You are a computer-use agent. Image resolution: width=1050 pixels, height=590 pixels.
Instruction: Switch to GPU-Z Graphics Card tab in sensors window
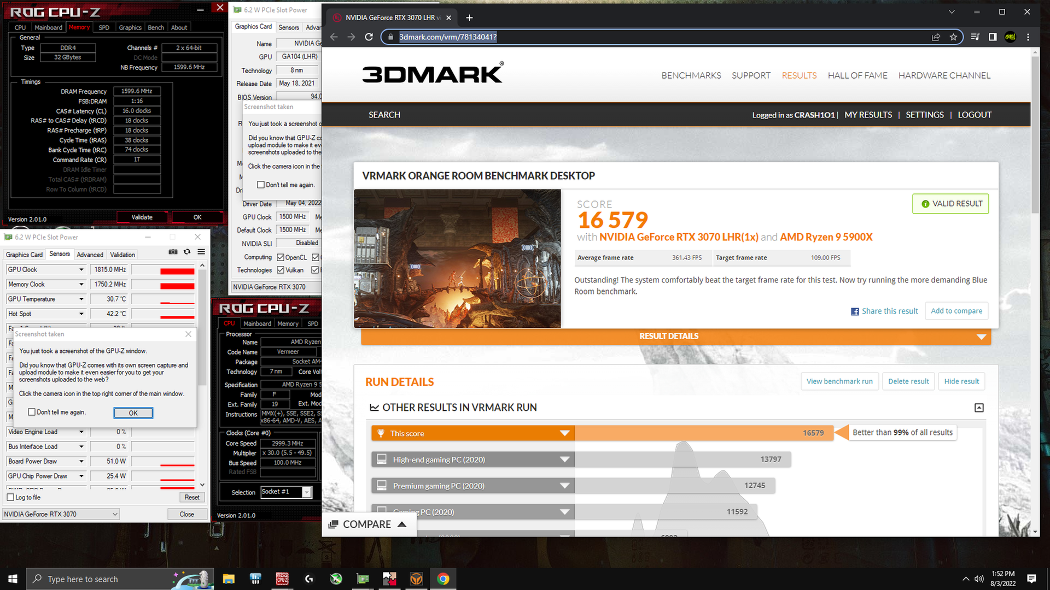point(24,255)
